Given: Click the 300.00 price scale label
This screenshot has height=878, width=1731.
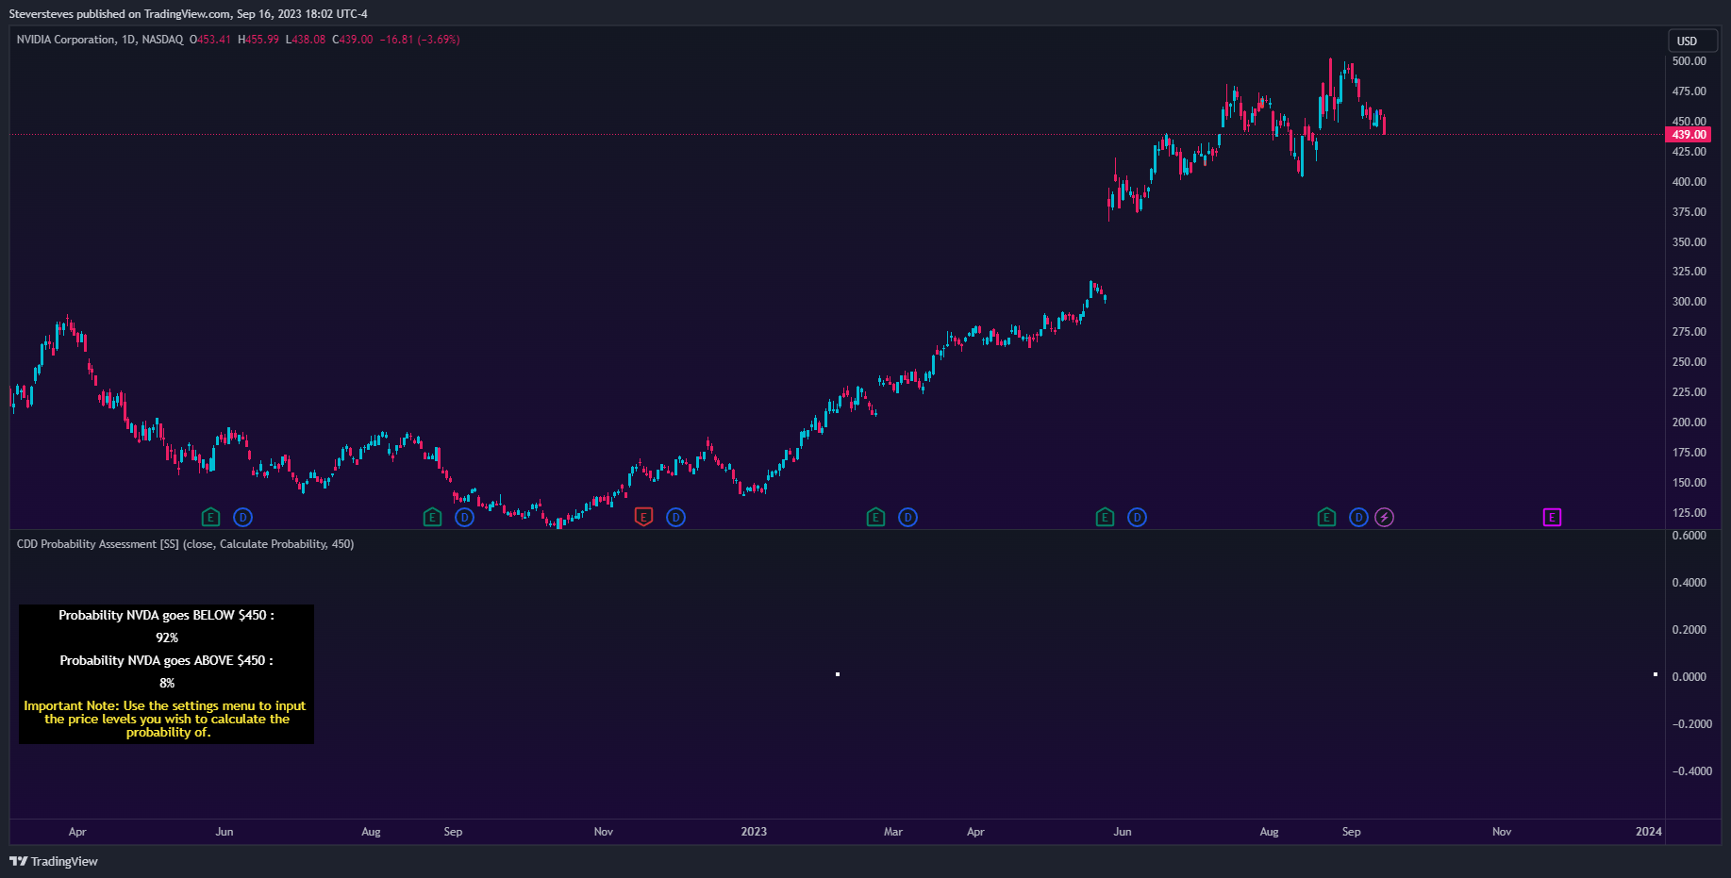Looking at the screenshot, I should coord(1689,302).
